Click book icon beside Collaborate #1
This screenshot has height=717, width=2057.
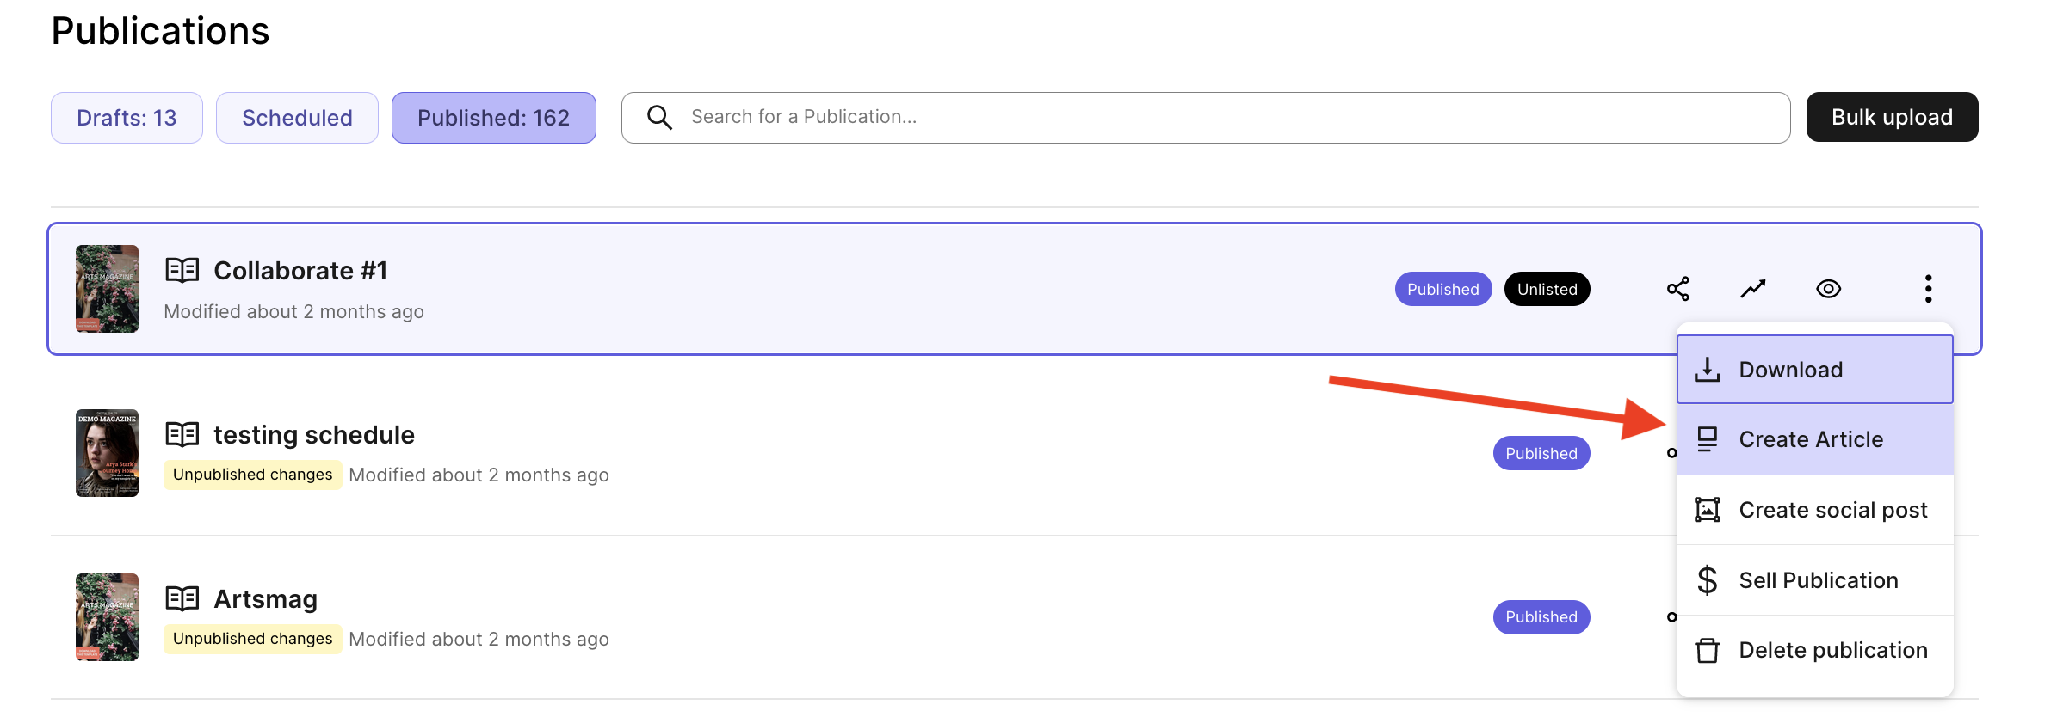(182, 271)
